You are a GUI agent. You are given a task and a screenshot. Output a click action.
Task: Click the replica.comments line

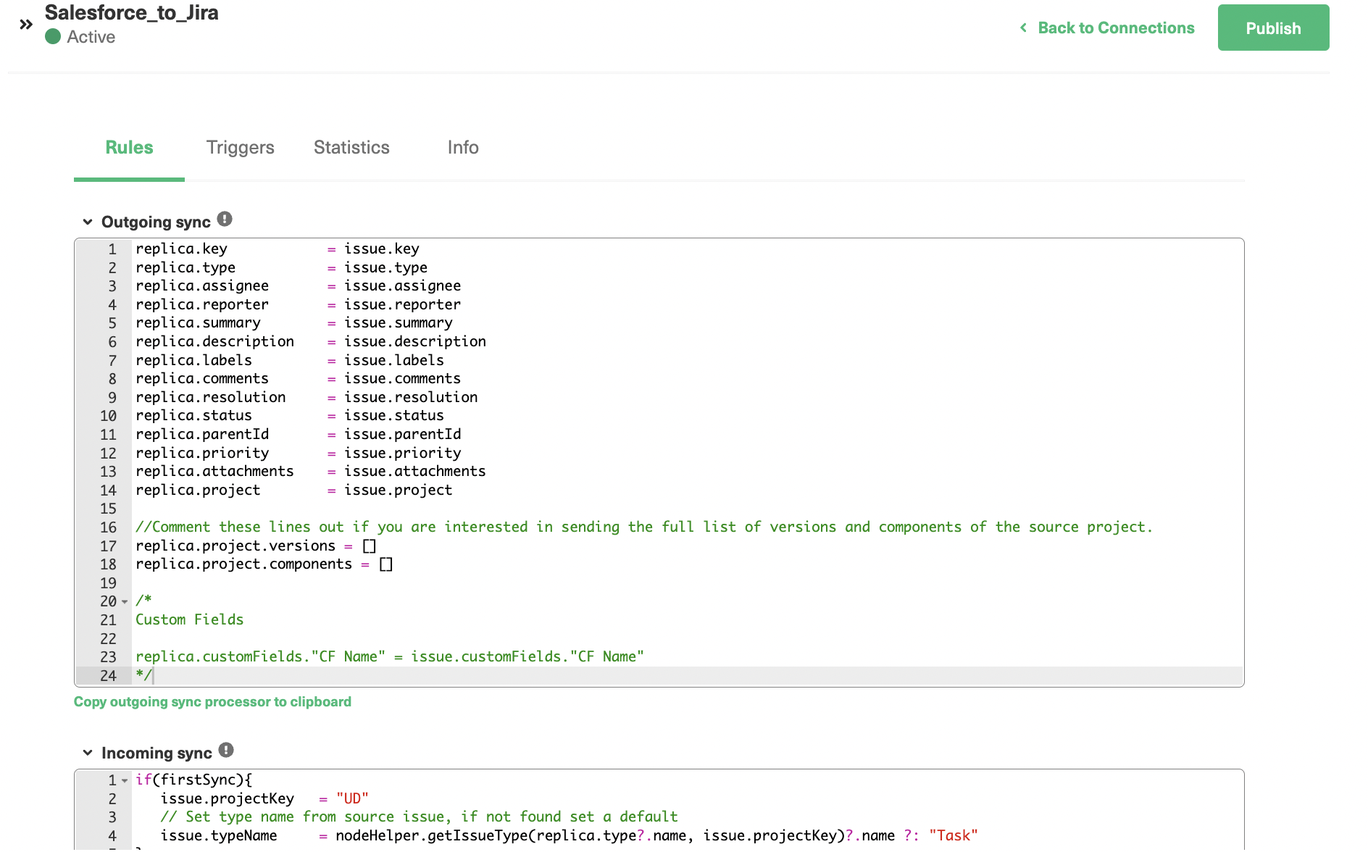tap(298, 379)
